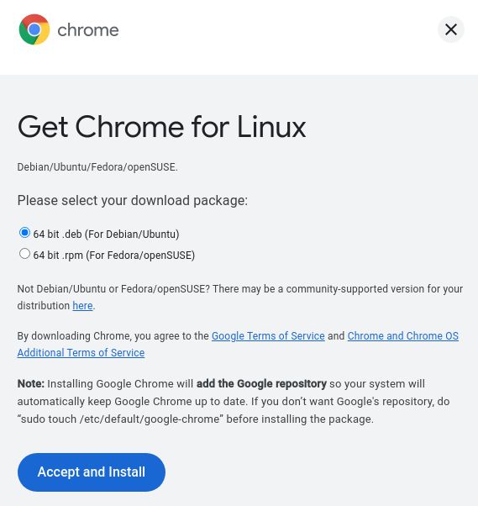Select the 64 bit .deb radio button
This screenshot has width=478, height=506.
[x=24, y=233]
